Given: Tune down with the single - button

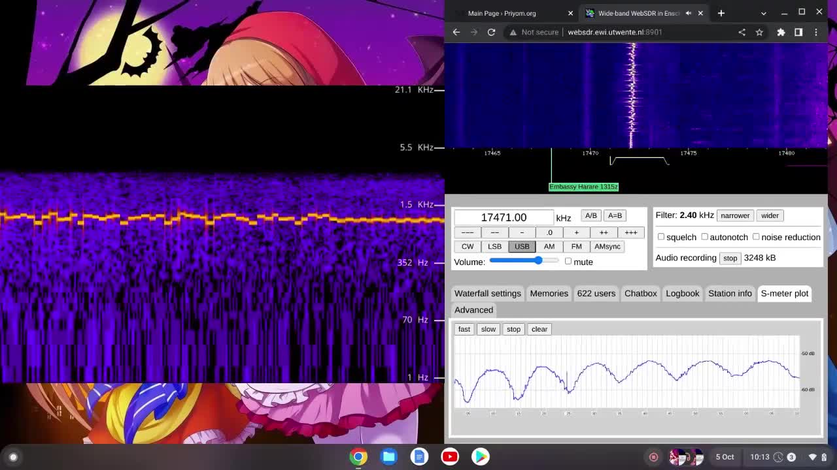Looking at the screenshot, I should click(x=522, y=232).
